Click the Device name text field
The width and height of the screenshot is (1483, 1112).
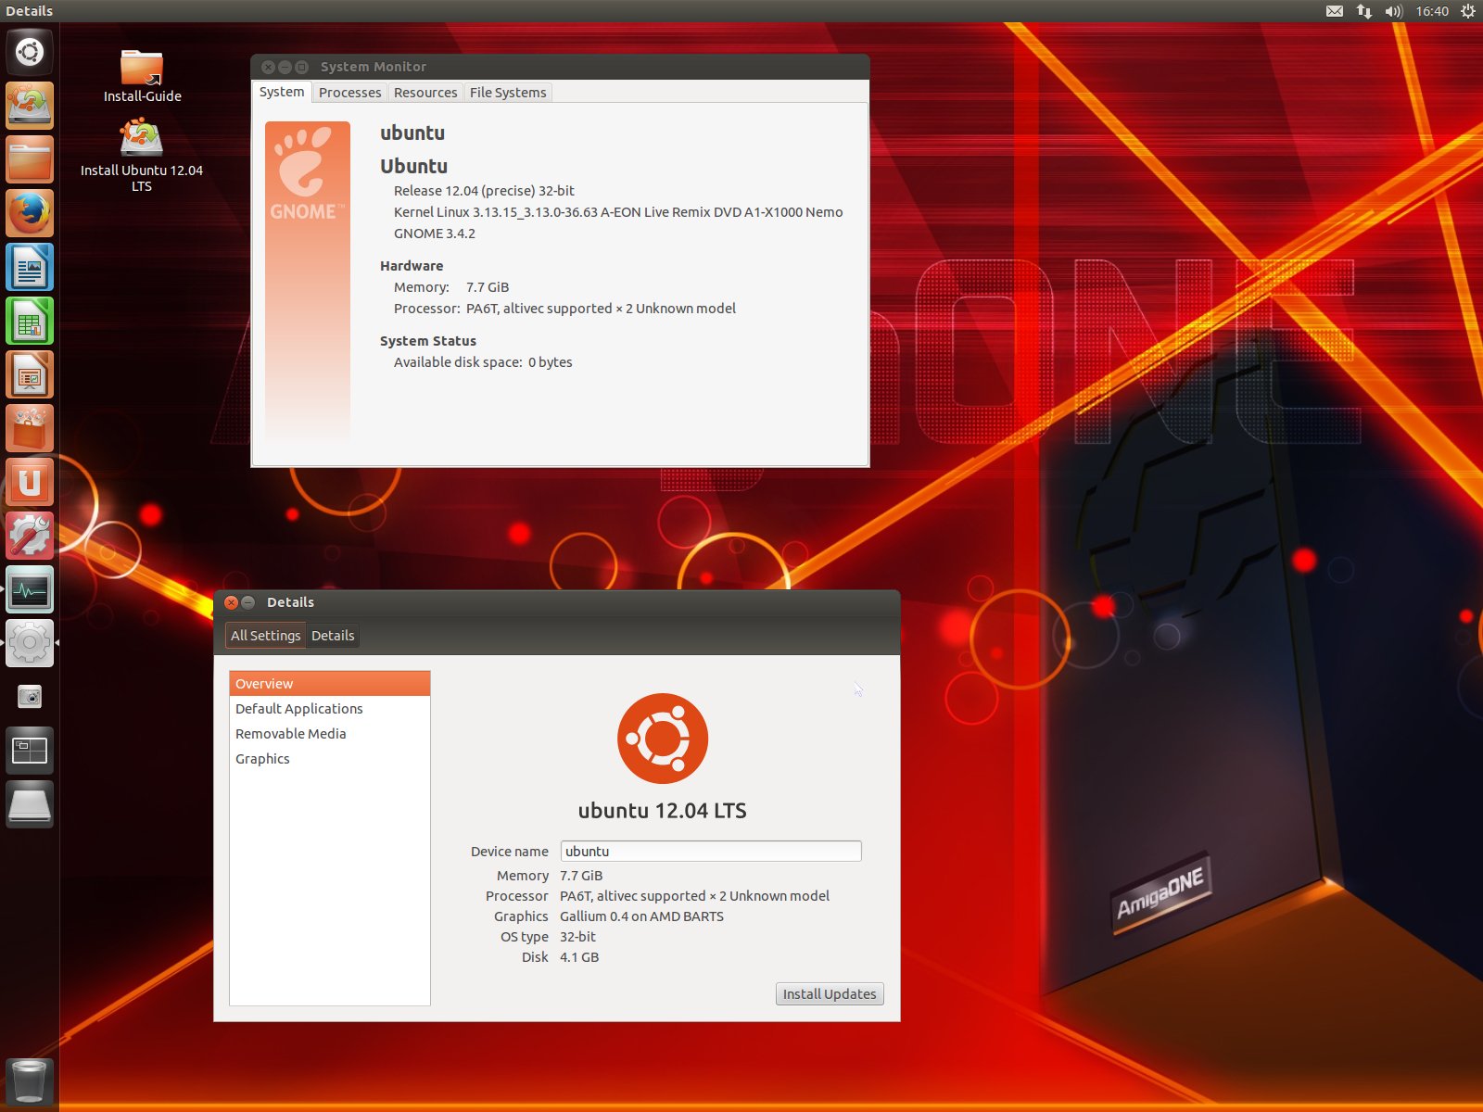coord(710,852)
